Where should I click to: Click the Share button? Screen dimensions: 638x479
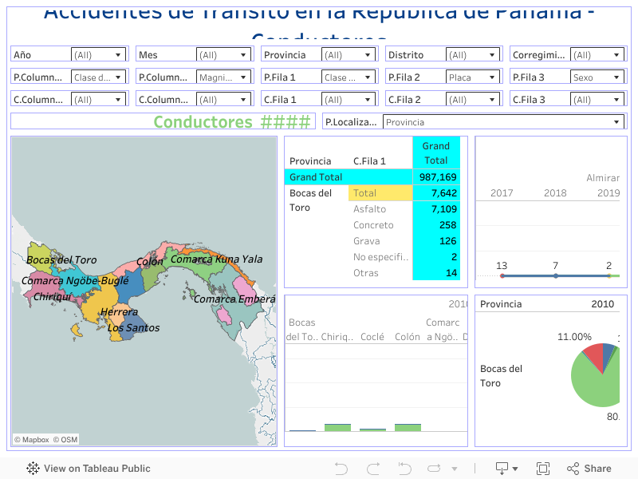[589, 469]
